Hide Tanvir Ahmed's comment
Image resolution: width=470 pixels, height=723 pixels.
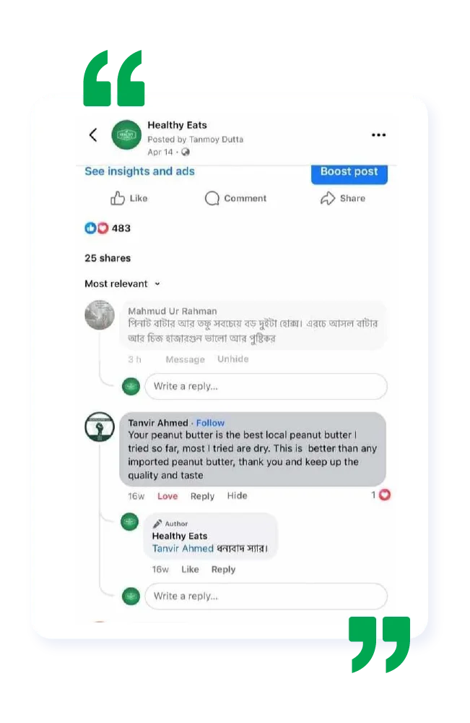[x=237, y=496]
